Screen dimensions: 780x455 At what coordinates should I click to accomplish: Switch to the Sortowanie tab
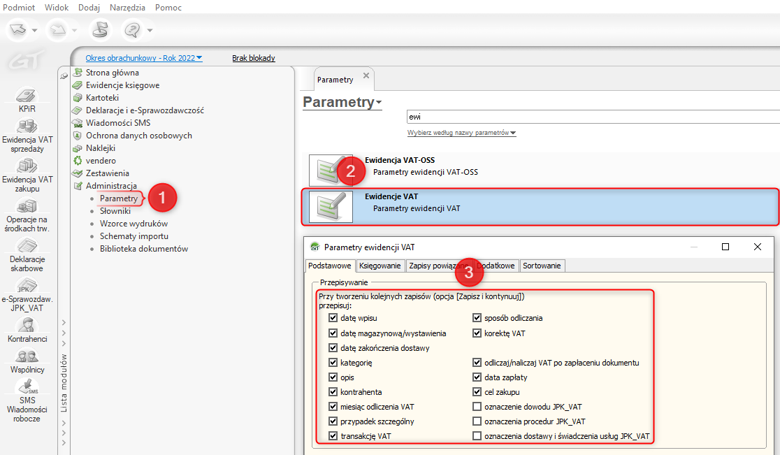pos(542,266)
